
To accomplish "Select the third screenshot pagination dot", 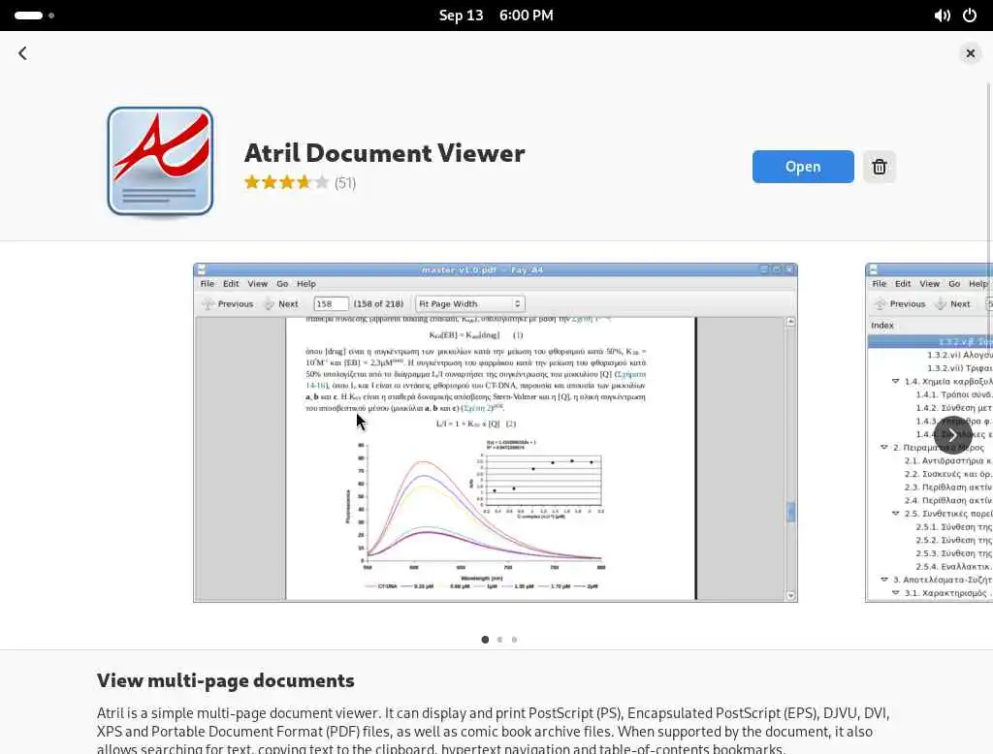I will [514, 640].
